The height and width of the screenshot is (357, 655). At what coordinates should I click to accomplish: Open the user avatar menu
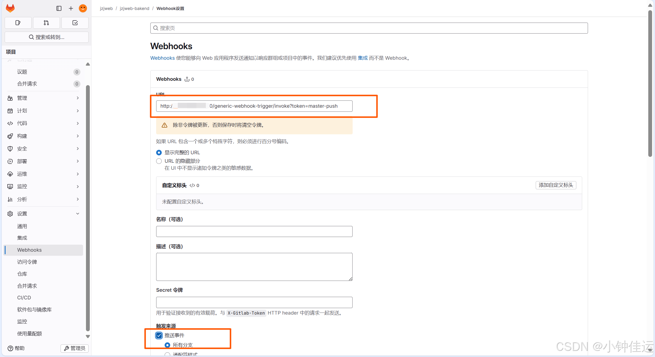click(83, 8)
